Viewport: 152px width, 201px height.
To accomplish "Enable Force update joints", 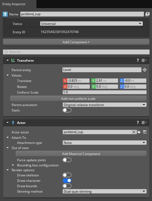I will [x=67, y=160].
